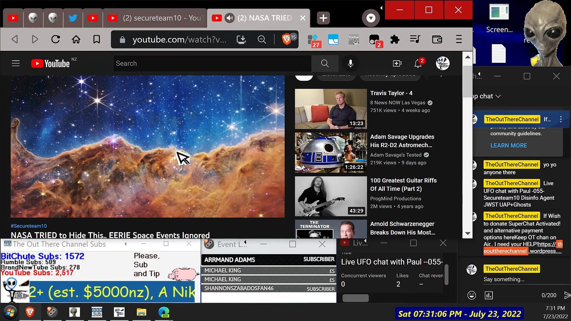571x321 pixels.
Task: Switch to the first YouTube pinned tab
Action: [13, 18]
